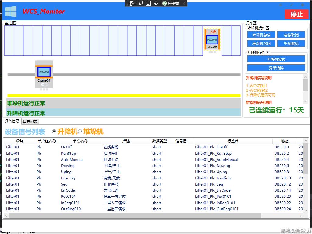The image size is (312, 234).
Task: Click the 堆垛机急停 emergency stop button
Action: [x=261, y=35]
